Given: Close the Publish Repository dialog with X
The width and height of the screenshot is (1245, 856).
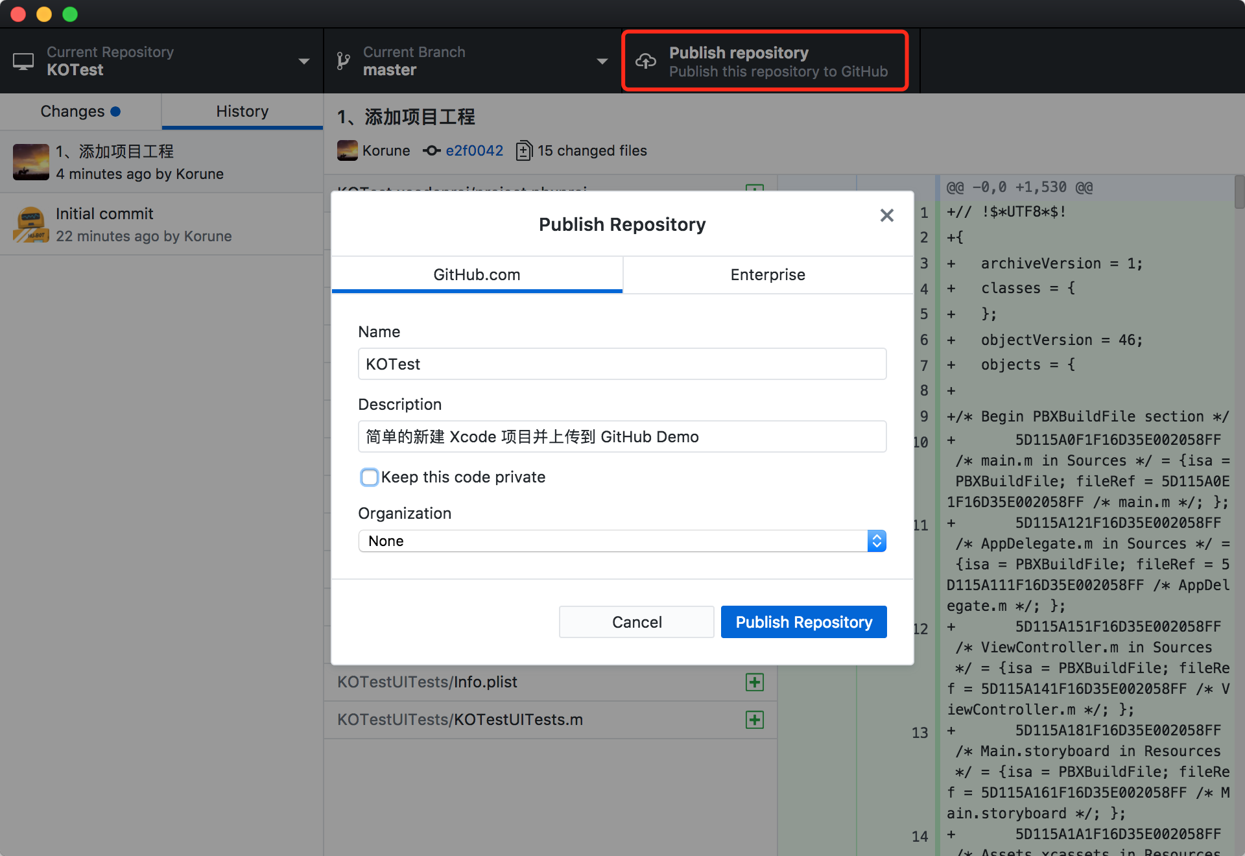Looking at the screenshot, I should 886,215.
